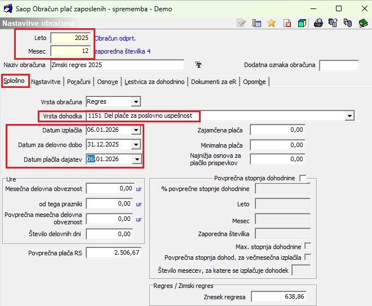Image resolution: width=372 pixels, height=306 pixels.
Task: Click the Mesec field showing 12
Action: coord(70,51)
